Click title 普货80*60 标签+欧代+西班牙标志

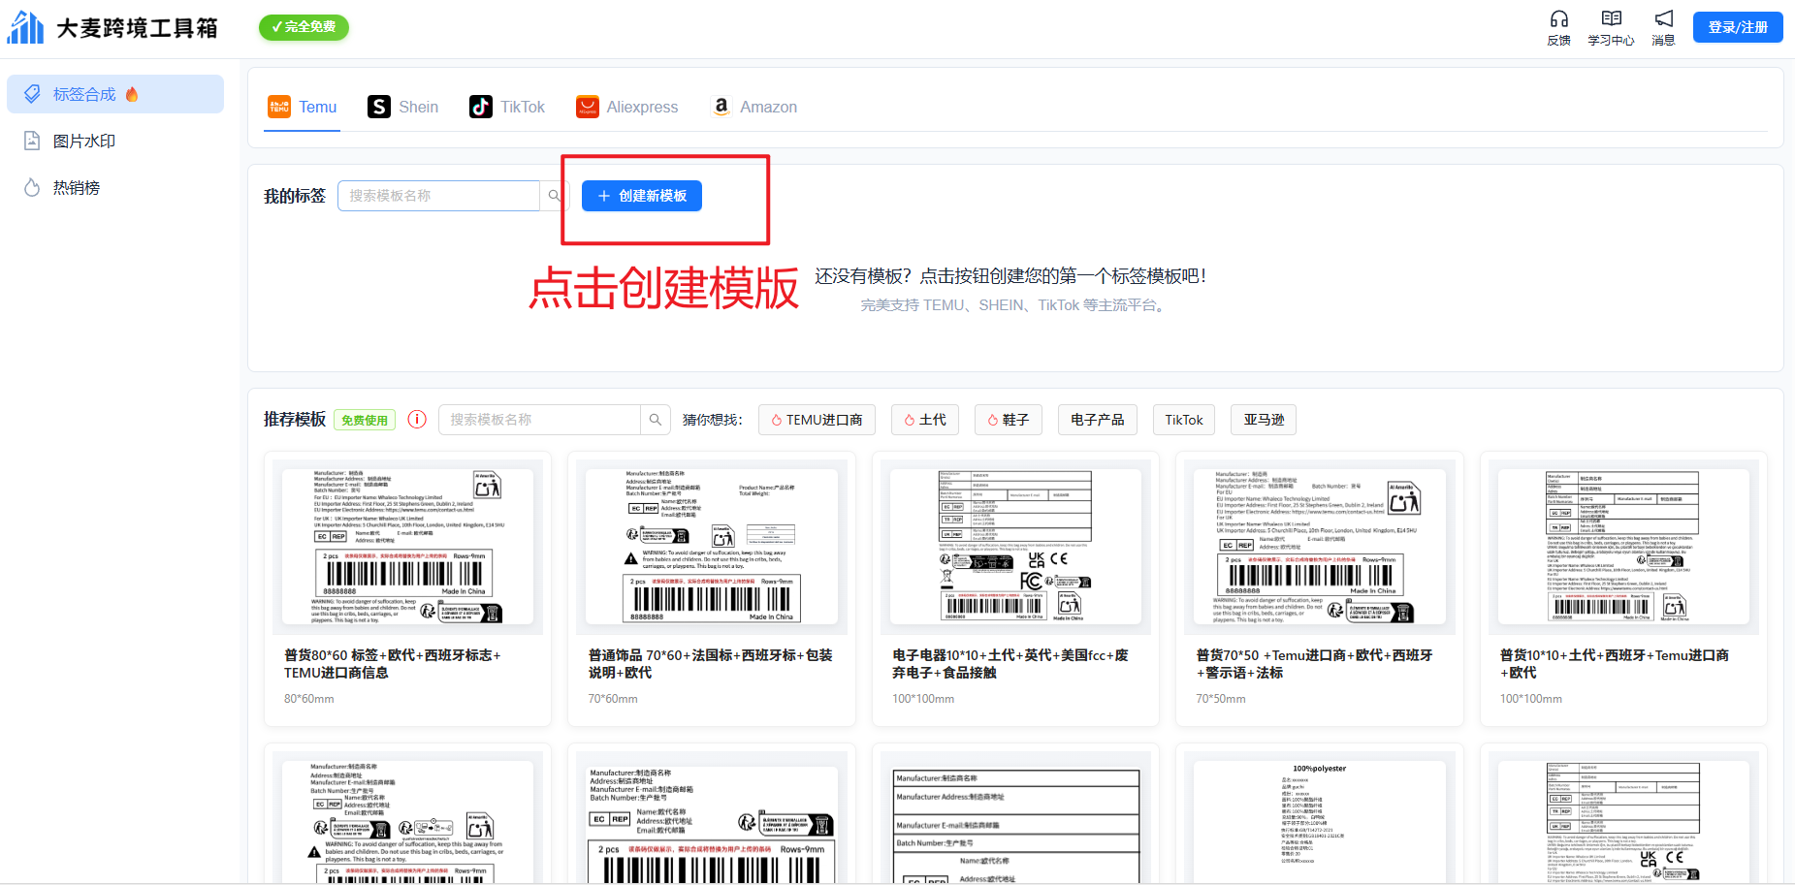(x=393, y=664)
